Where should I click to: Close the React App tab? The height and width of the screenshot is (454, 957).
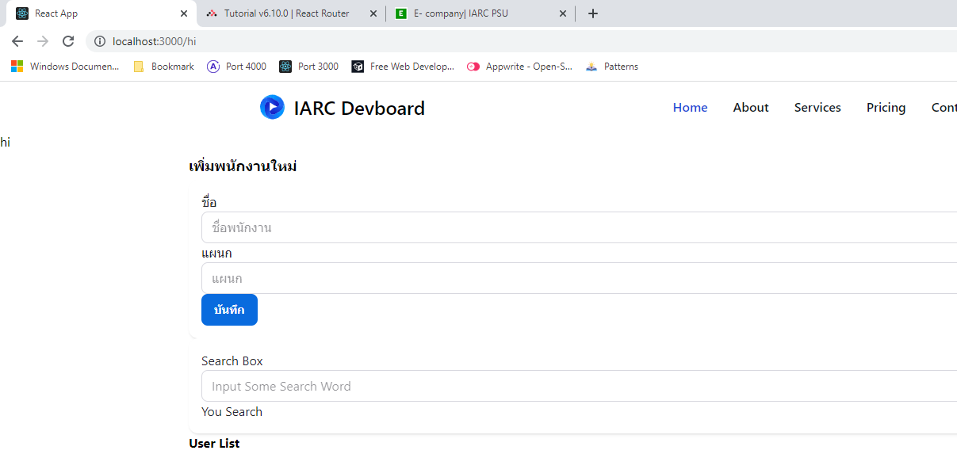pos(183,13)
